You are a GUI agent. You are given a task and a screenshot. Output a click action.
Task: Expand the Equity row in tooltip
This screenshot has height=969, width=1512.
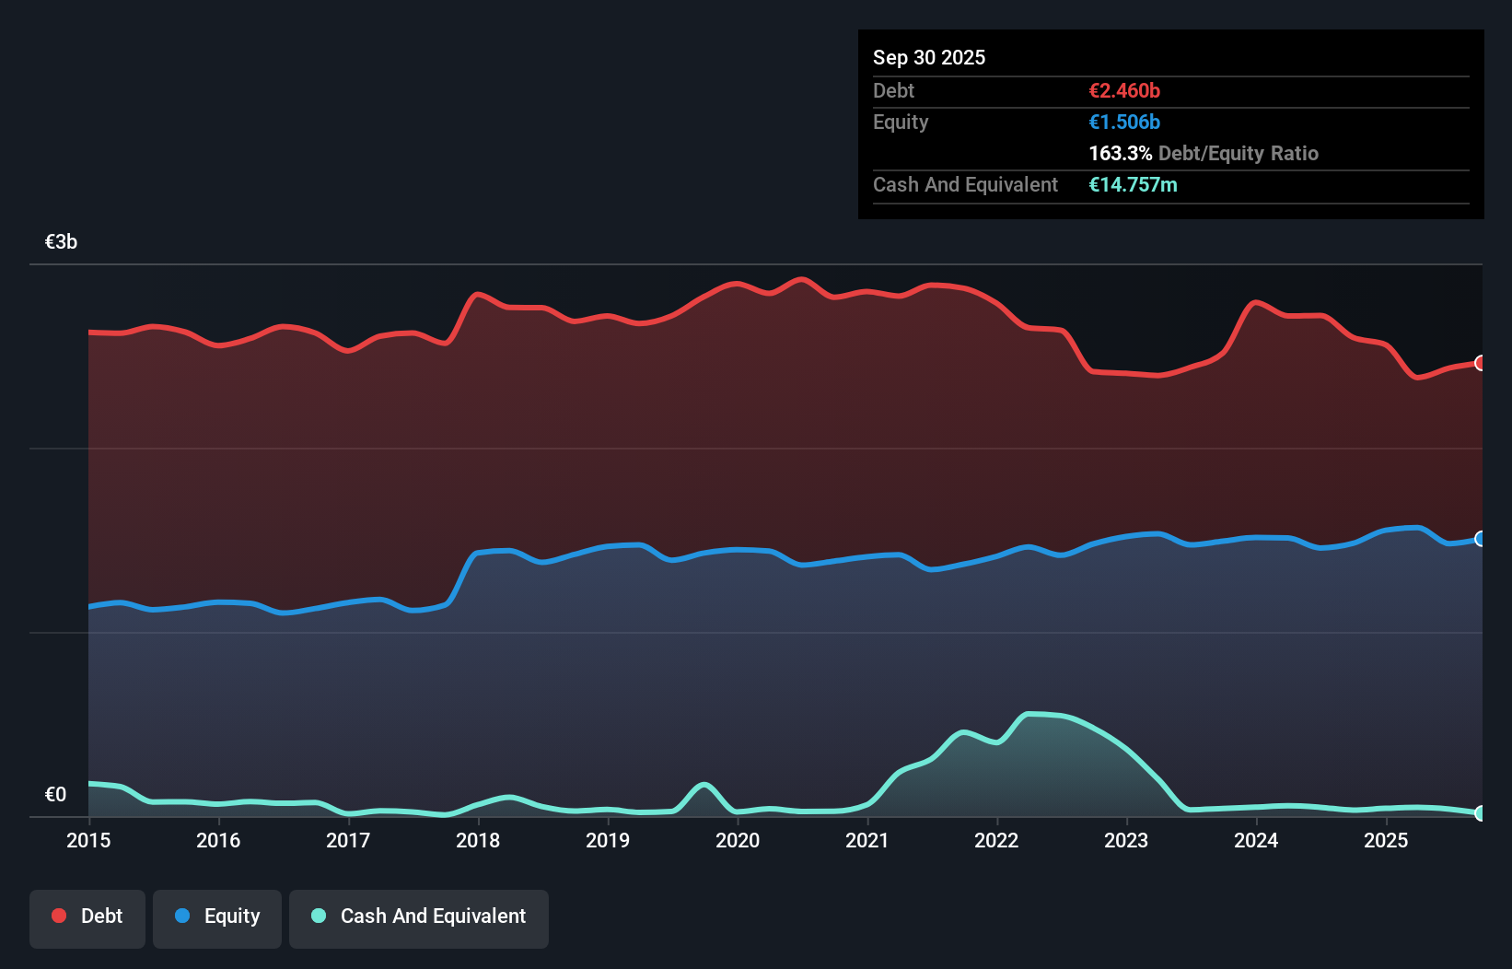(x=900, y=122)
